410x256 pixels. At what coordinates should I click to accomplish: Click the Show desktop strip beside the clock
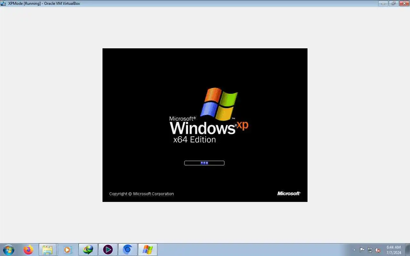click(x=408, y=250)
